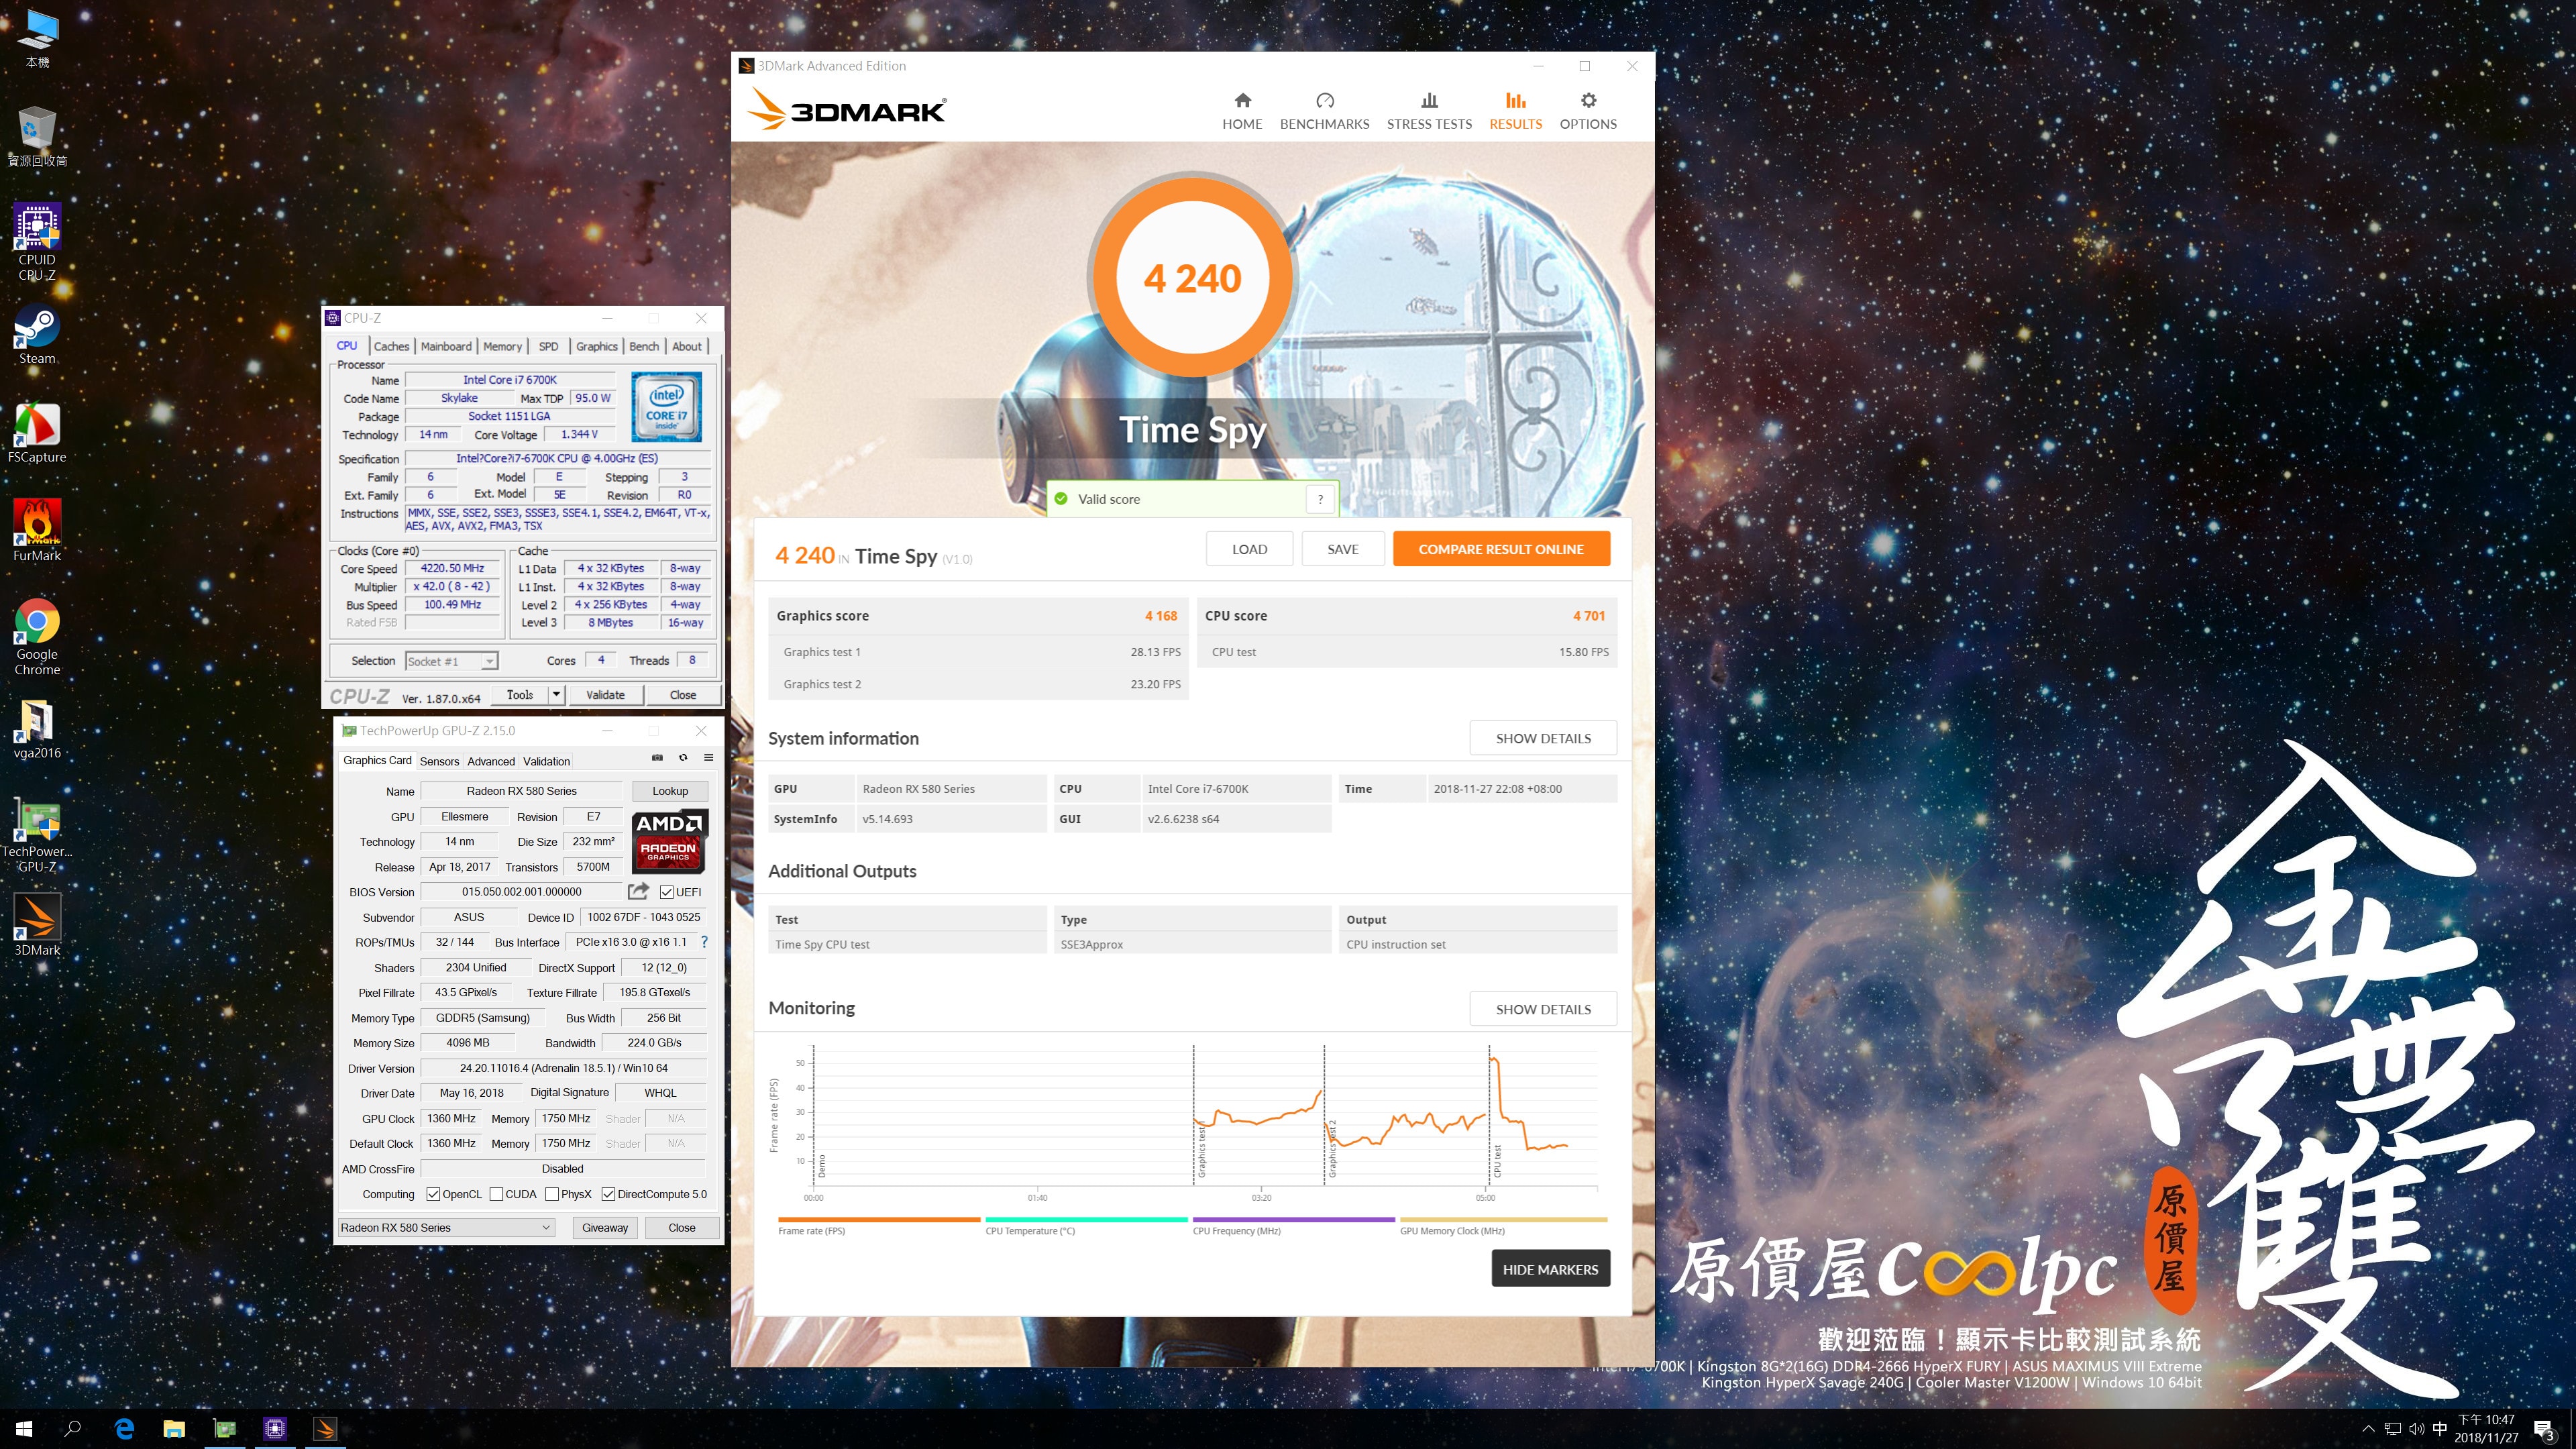Toggle the DirectCompute 5.0 checkbox
Screen dimensions: 2576x1449
tap(608, 1194)
